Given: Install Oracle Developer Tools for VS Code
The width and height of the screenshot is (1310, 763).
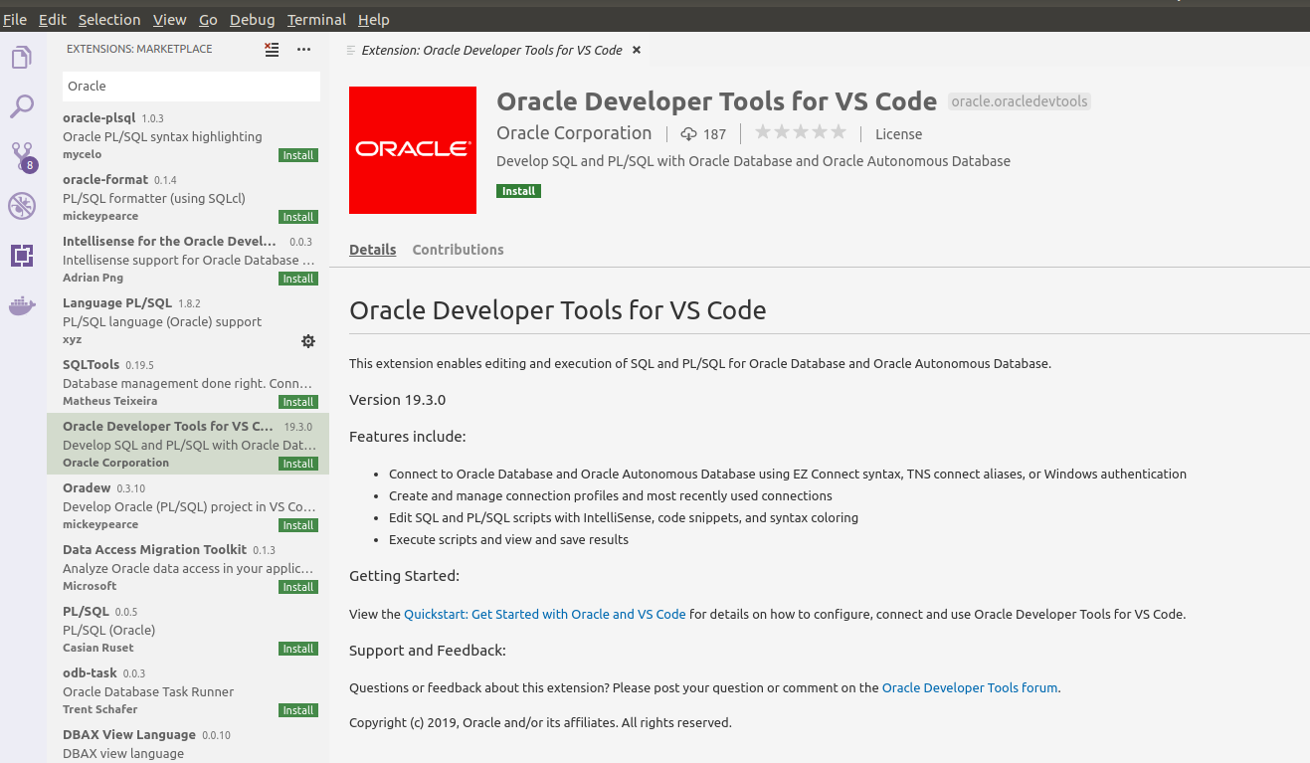Looking at the screenshot, I should tap(518, 190).
